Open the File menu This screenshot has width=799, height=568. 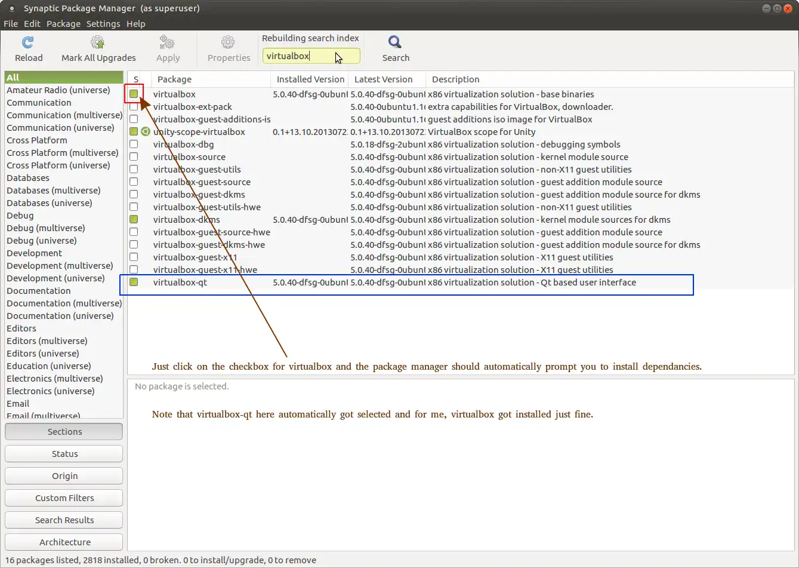(11, 24)
